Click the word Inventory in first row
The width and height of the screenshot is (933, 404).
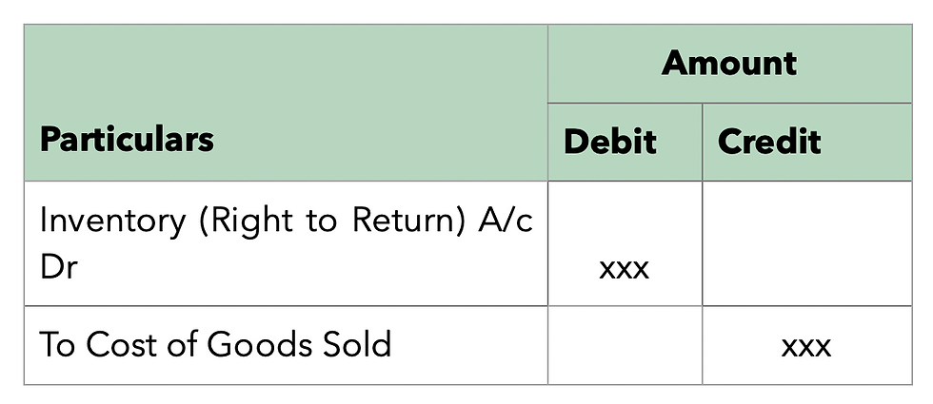[113, 221]
